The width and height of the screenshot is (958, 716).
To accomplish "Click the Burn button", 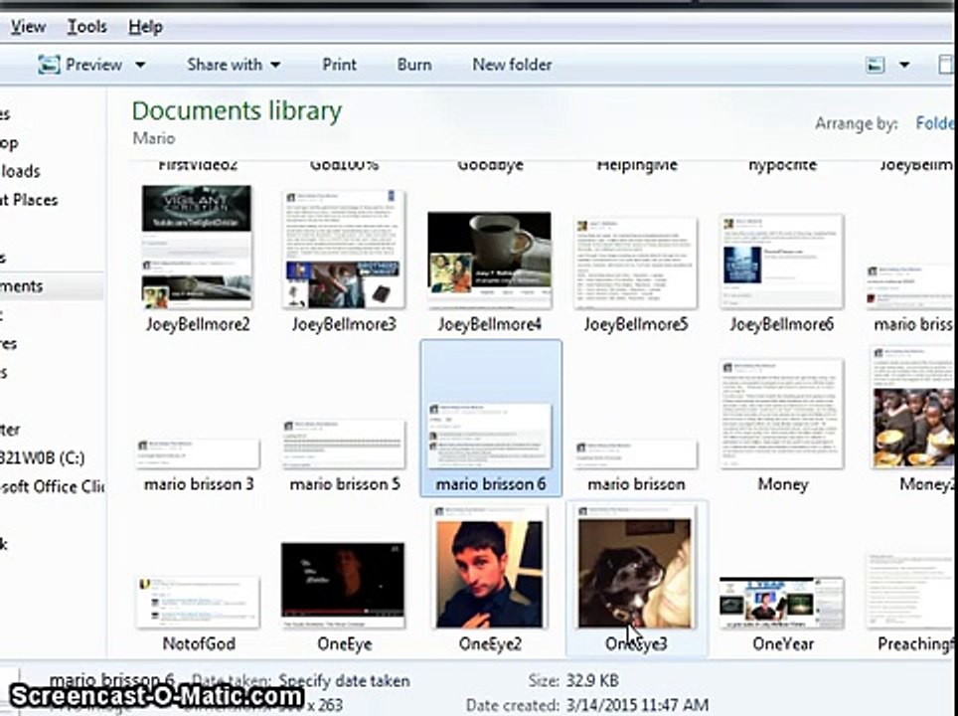I will [414, 65].
